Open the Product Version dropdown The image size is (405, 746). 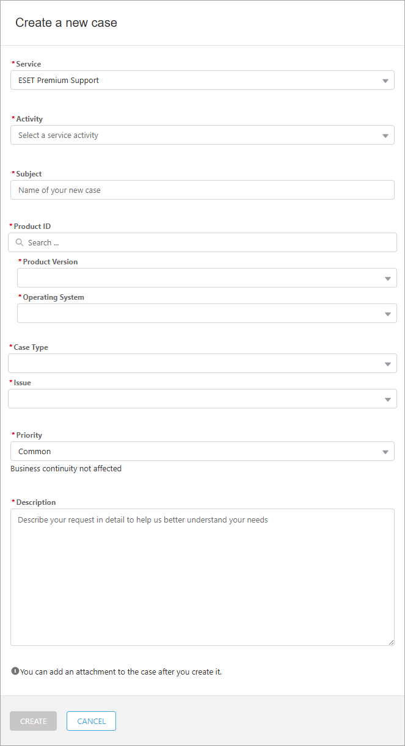(x=208, y=278)
